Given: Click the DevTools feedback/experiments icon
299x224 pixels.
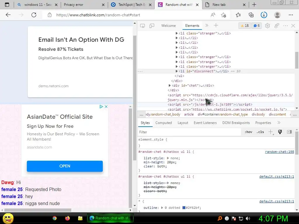Looking at the screenshot, I should click(277, 26).
